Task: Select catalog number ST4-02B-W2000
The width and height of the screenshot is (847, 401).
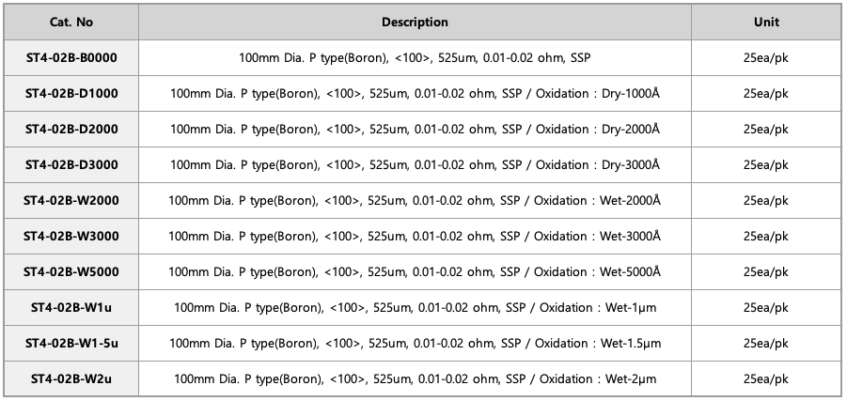Action: (71, 200)
